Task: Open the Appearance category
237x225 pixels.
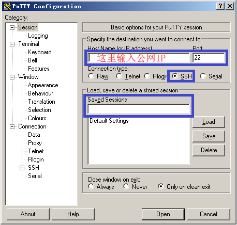Action: click(x=43, y=85)
